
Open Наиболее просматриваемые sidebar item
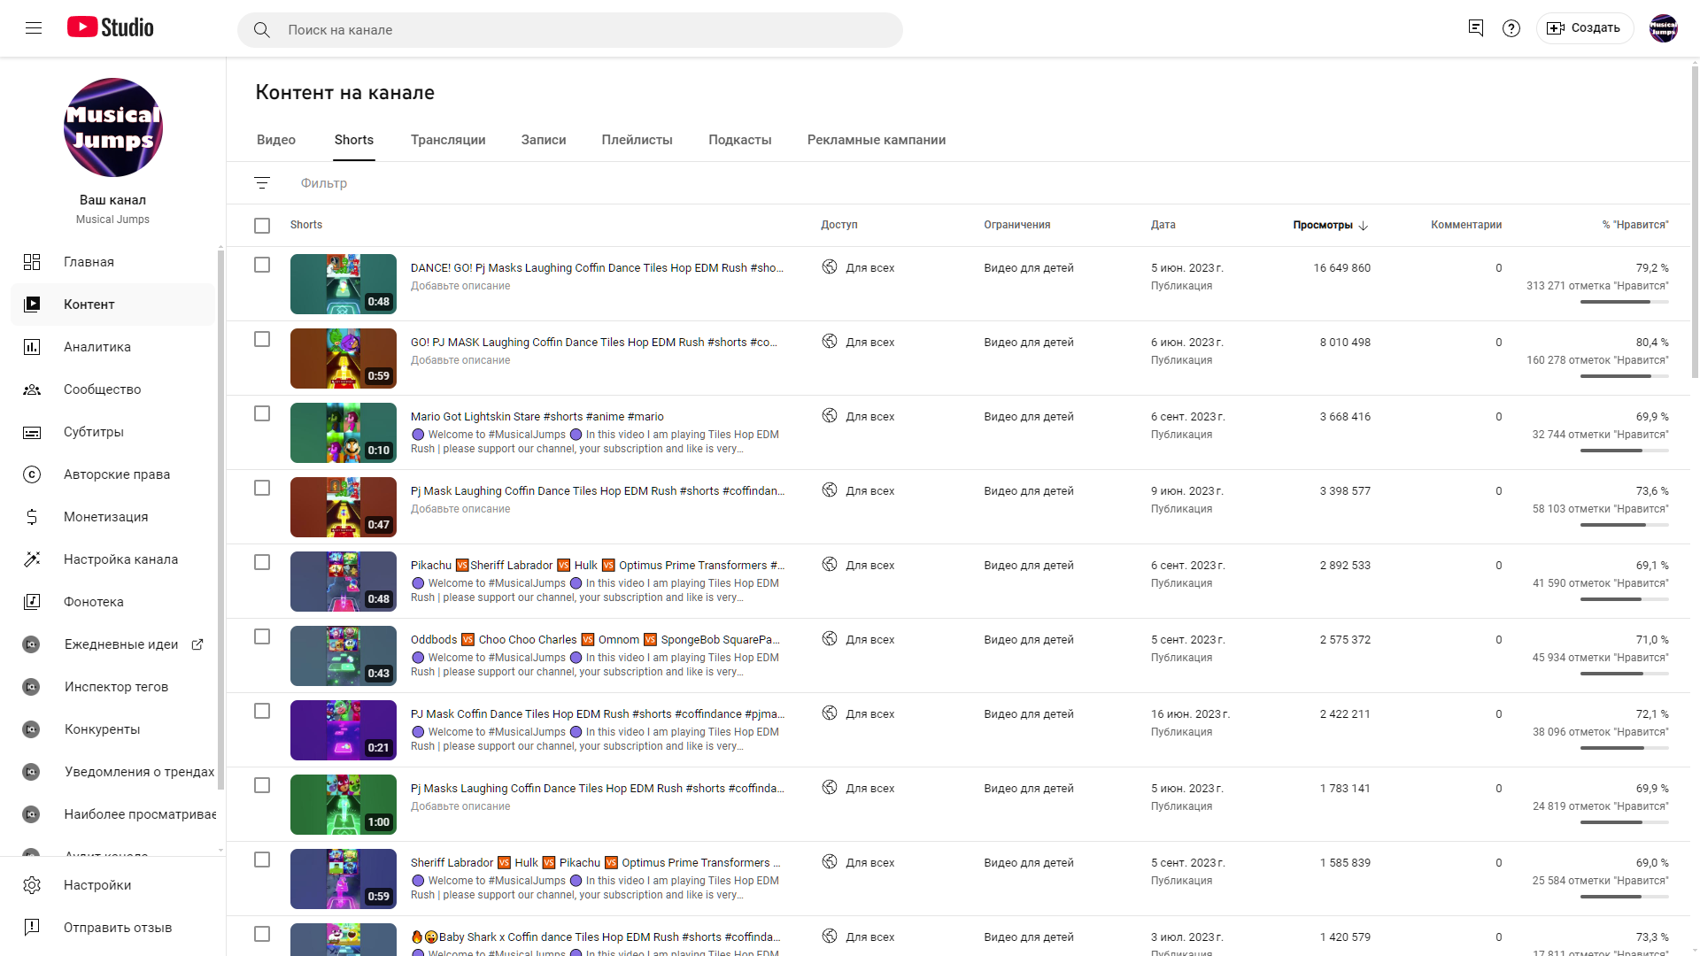coord(113,814)
